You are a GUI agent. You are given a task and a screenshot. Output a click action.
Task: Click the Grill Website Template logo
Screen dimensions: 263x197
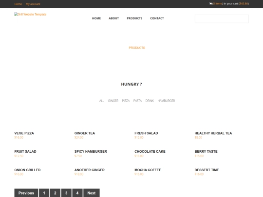(30, 15)
